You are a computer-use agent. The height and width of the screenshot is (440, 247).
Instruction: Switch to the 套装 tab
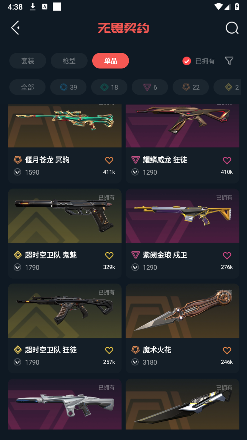pyautogui.click(x=28, y=61)
